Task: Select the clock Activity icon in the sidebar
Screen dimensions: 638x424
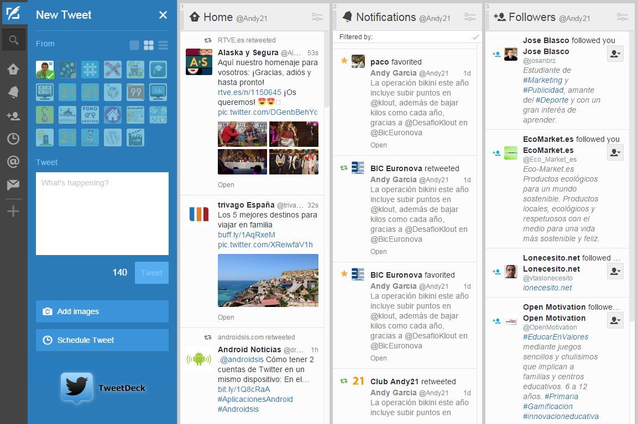Action: (13, 139)
